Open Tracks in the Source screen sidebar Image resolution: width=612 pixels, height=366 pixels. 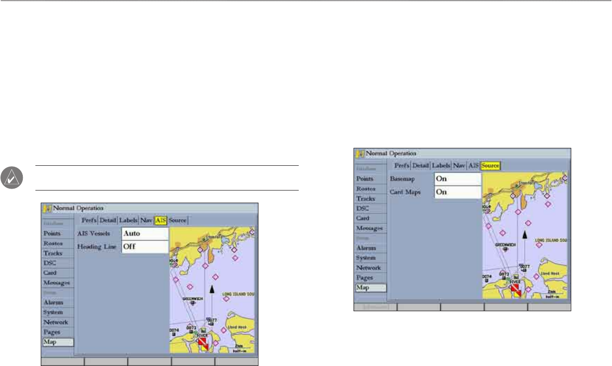click(x=370, y=199)
